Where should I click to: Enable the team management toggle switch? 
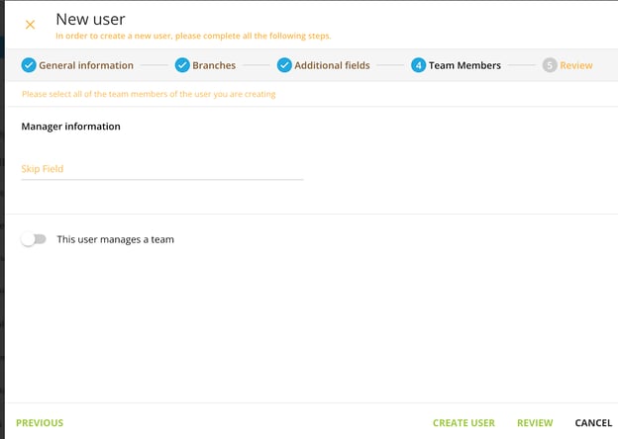pos(34,239)
